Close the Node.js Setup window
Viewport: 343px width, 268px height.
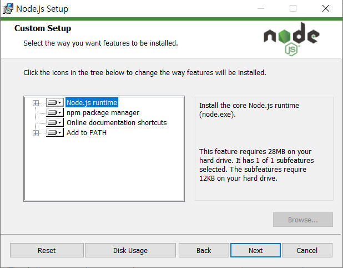[x=326, y=8]
